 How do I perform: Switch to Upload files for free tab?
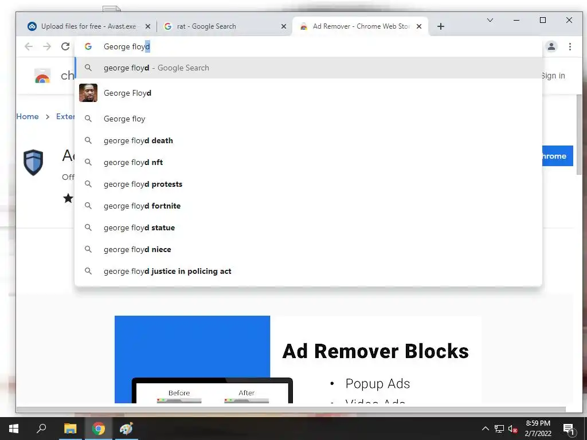coord(88,26)
